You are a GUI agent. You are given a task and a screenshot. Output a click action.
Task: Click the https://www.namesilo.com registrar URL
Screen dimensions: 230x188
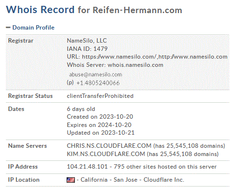point(119,57)
